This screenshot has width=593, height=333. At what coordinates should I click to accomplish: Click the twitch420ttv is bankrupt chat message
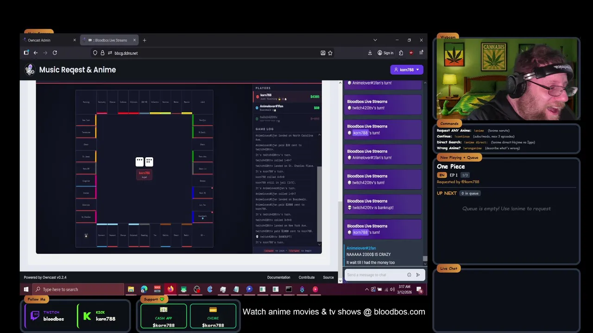coord(383,204)
